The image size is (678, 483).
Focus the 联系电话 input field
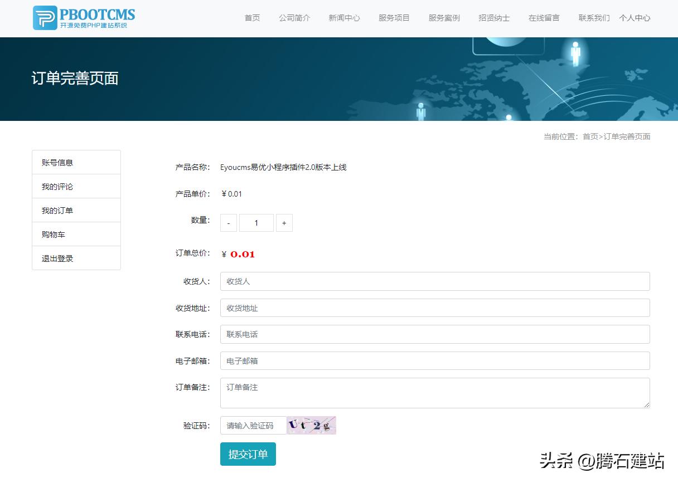tap(435, 334)
